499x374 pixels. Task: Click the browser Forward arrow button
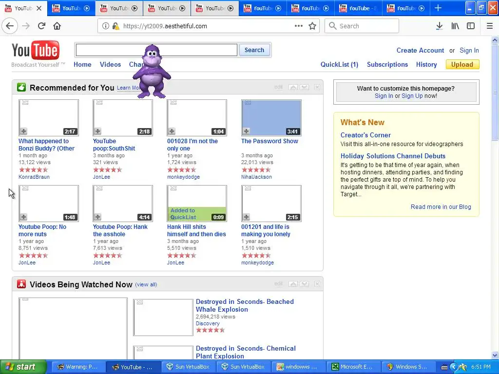[x=26, y=26]
